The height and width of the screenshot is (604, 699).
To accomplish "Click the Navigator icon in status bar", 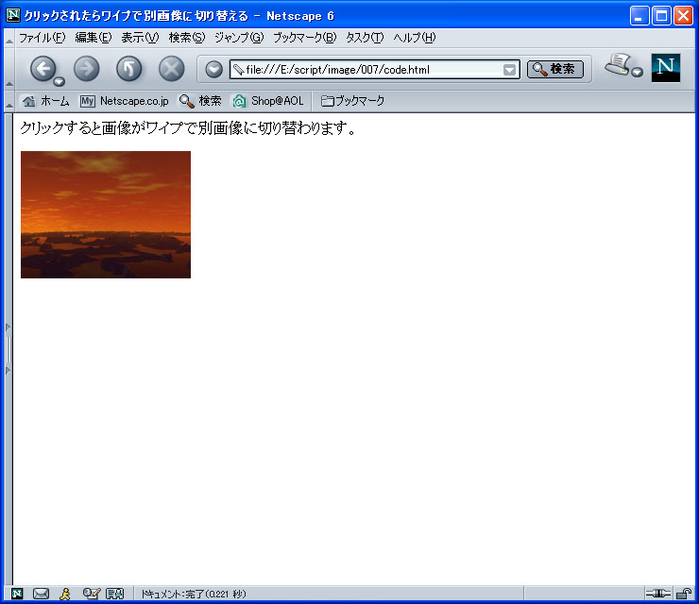I will tap(17, 594).
